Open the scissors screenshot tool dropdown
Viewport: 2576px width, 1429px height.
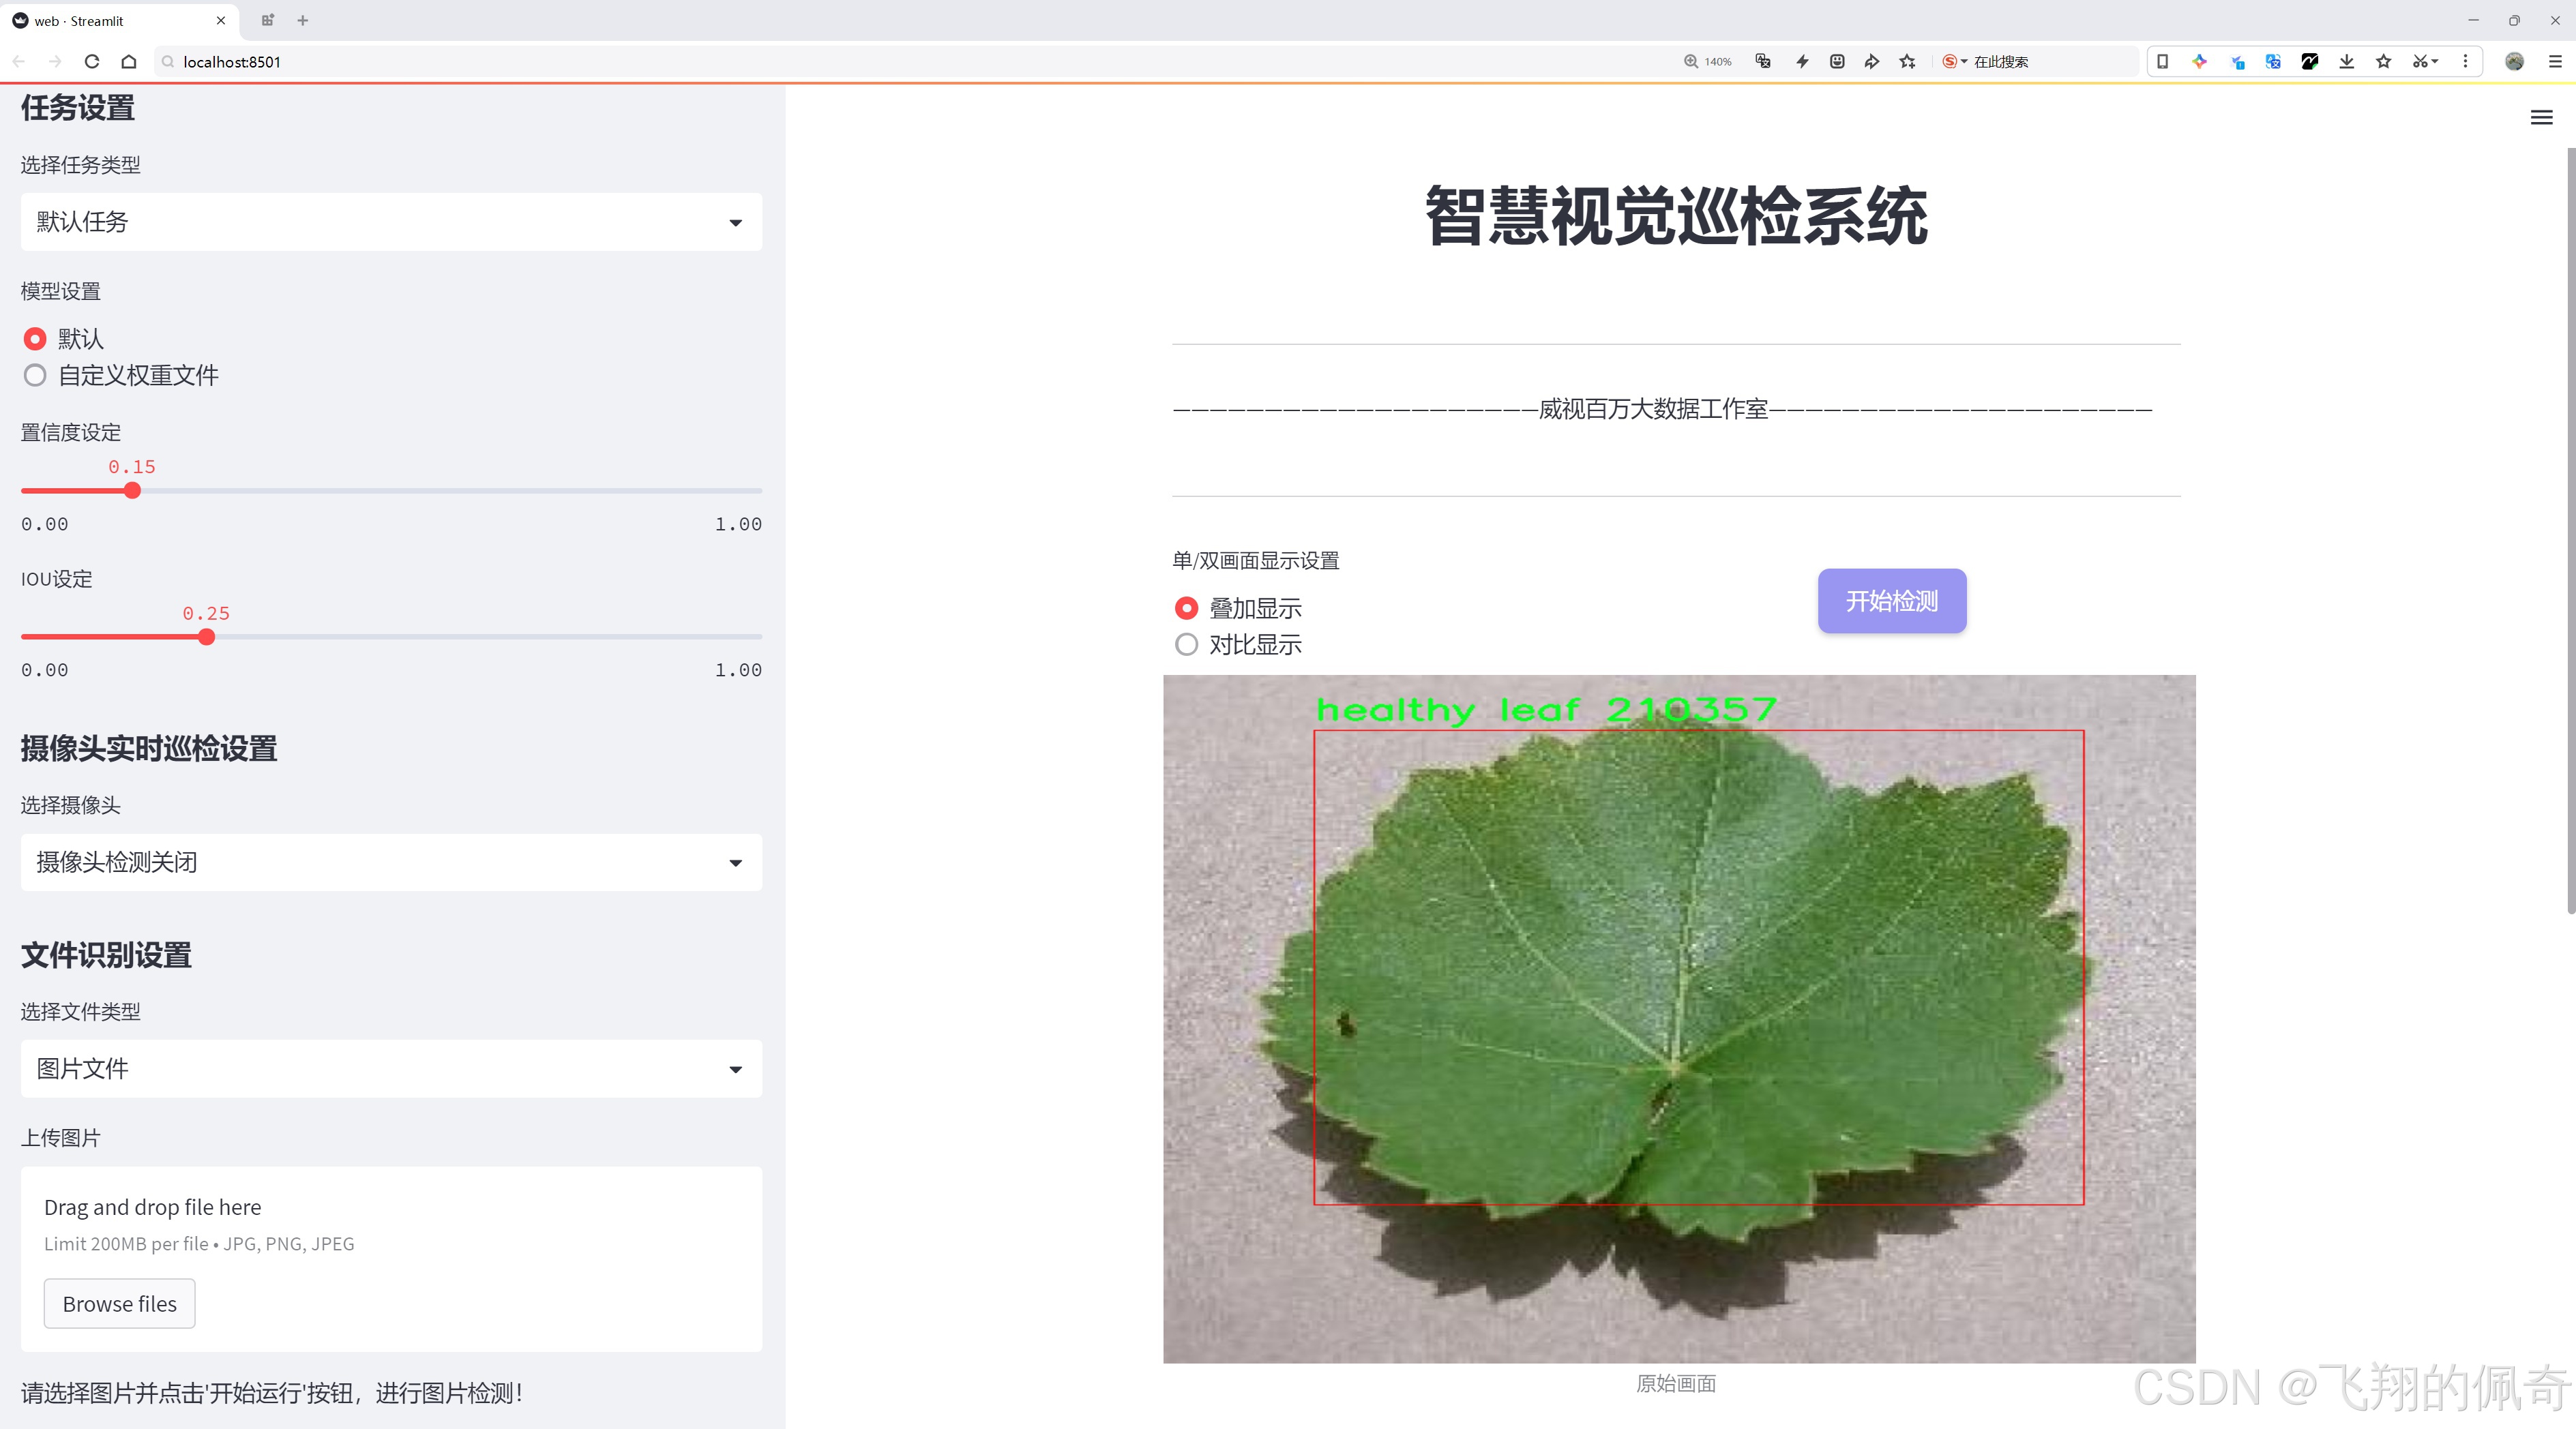click(2425, 62)
